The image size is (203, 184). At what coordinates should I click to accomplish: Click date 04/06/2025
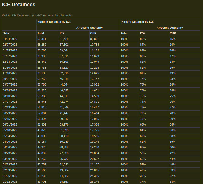(x=10, y=147)
